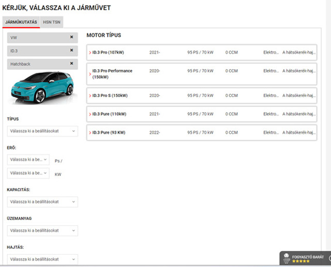Click 95 PS / 70 kW in ID.3 Pro (107kW) row
This screenshot has width=331, height=267.
click(200, 52)
